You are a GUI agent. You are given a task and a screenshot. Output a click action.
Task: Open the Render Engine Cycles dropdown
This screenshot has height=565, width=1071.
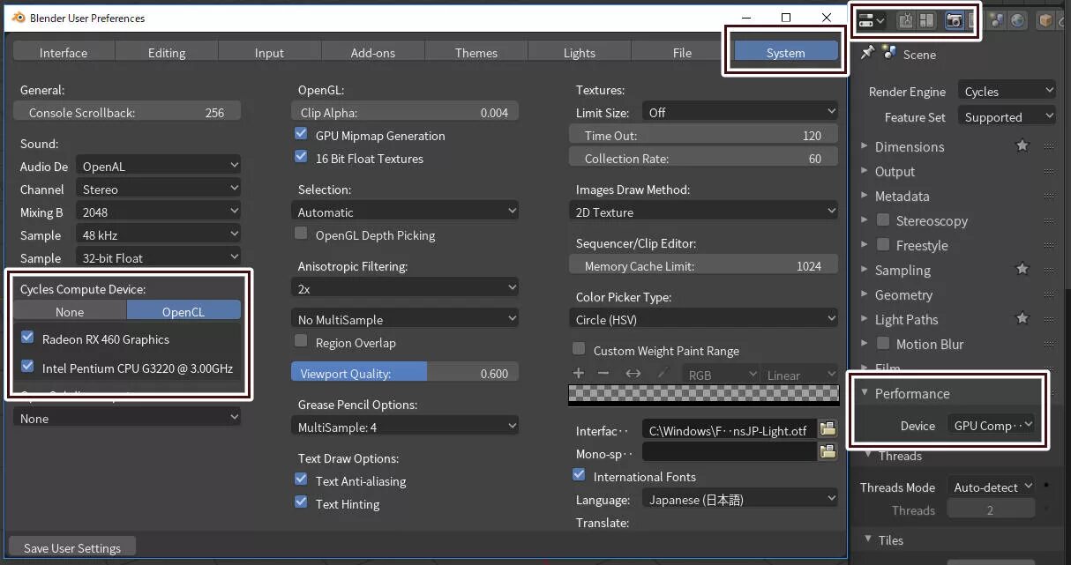pos(1007,91)
